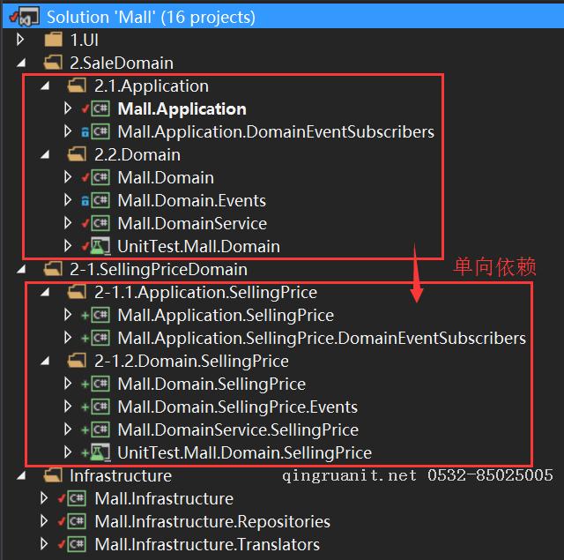Click the UnitTest.Mall.Domain test flask icon
Screen dimensions: 564x560
pyautogui.click(x=100, y=247)
